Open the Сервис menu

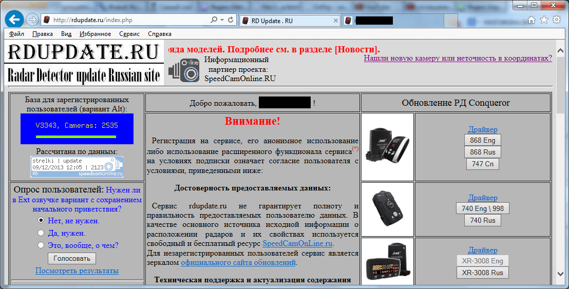129,34
